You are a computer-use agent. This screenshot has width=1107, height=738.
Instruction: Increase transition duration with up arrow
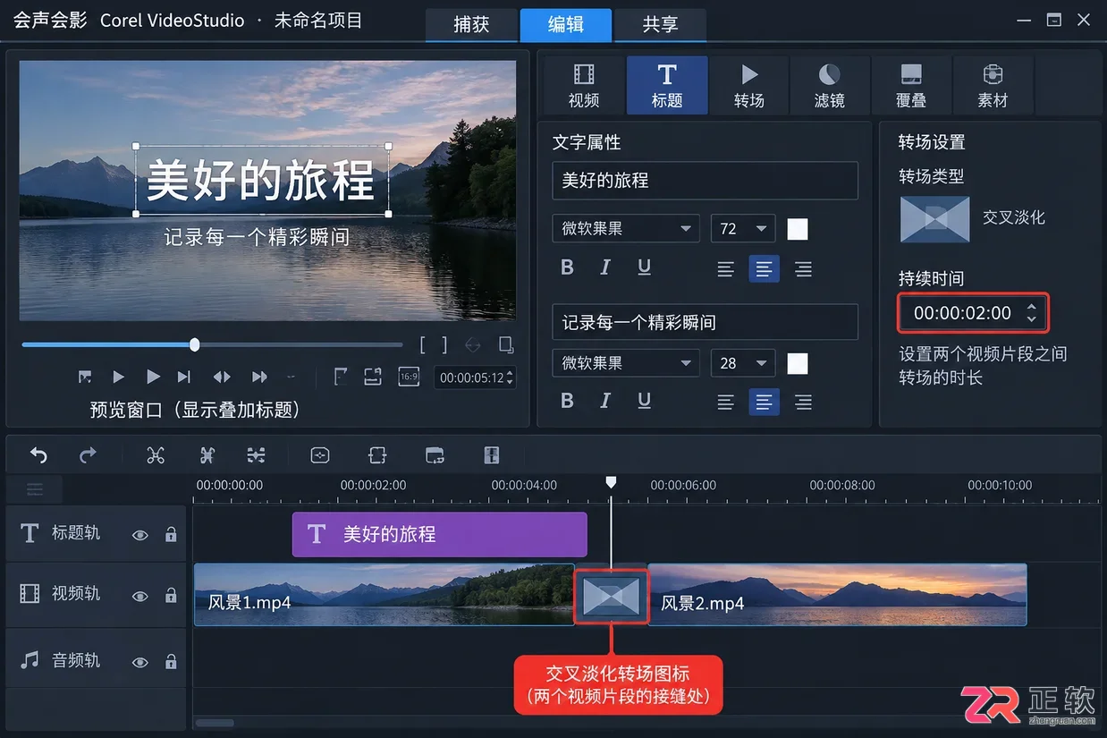click(1031, 306)
